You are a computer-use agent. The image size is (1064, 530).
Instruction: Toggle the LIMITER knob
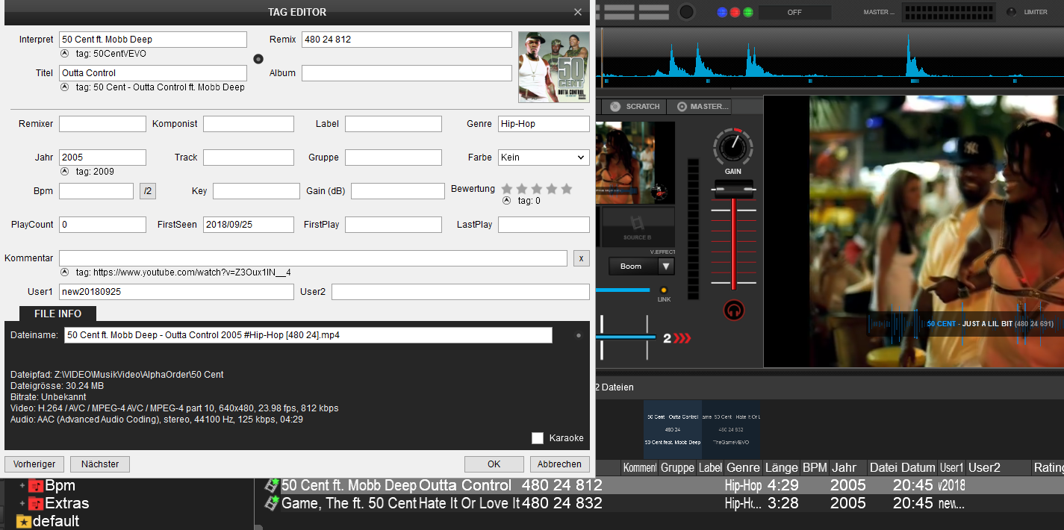click(1012, 12)
